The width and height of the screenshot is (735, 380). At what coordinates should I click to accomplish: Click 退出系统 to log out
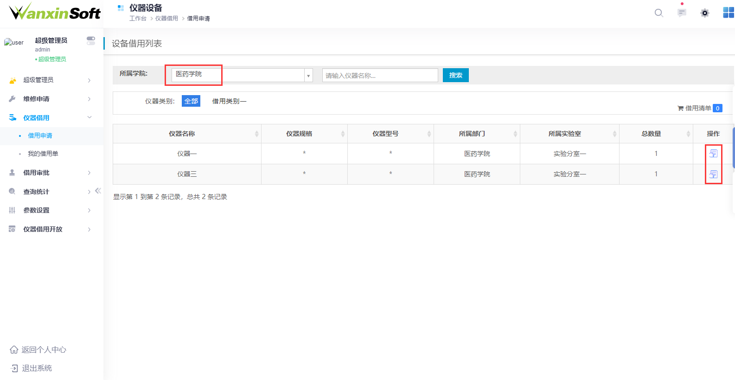(x=37, y=368)
